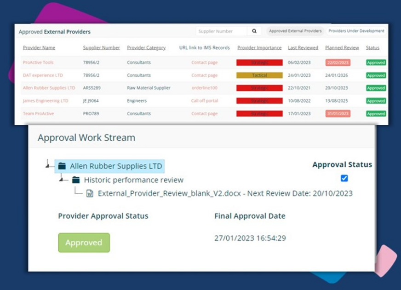Click the Call off portal link

click(x=204, y=101)
